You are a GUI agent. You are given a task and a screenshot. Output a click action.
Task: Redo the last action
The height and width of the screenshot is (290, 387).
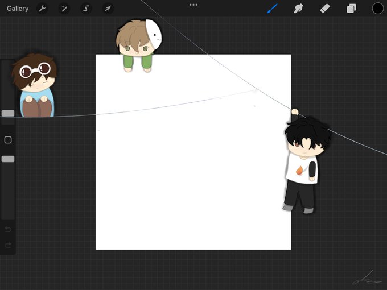click(x=8, y=245)
